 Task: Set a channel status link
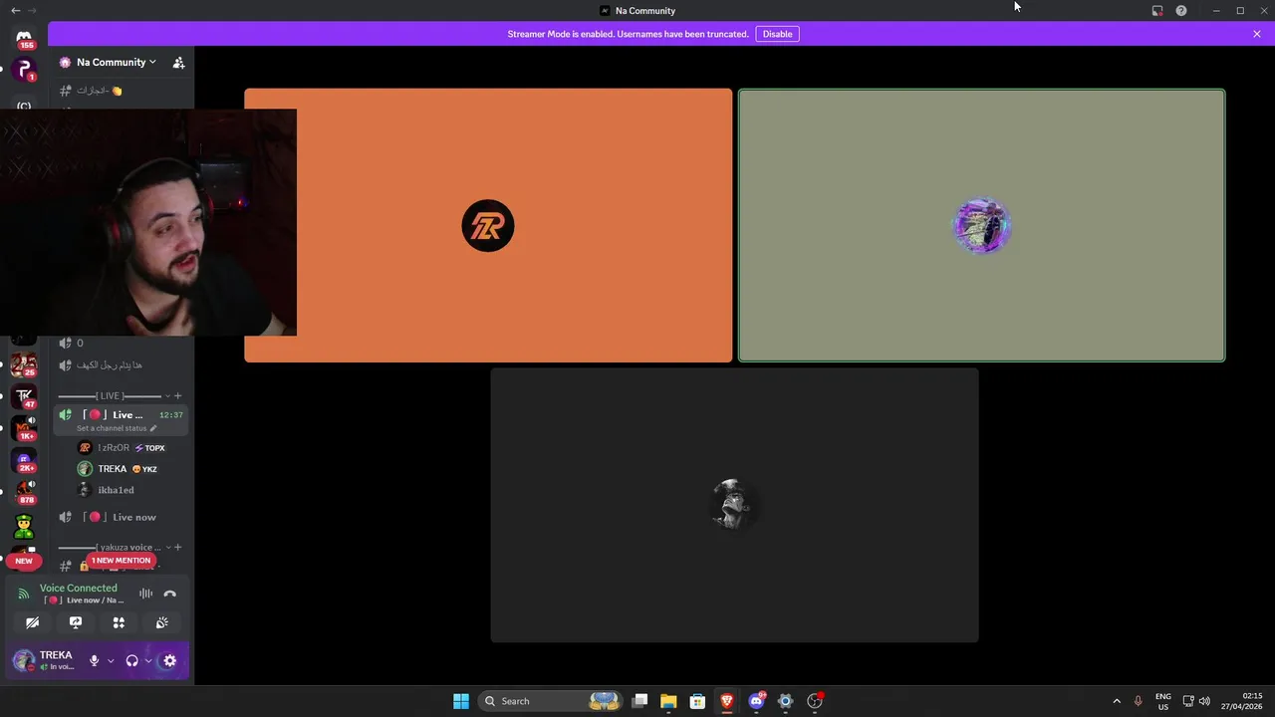pos(117,428)
